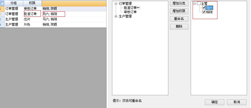Click 订单管理 group cell in 审核订单 row
This screenshot has width=251, height=108.
pos(14,8)
